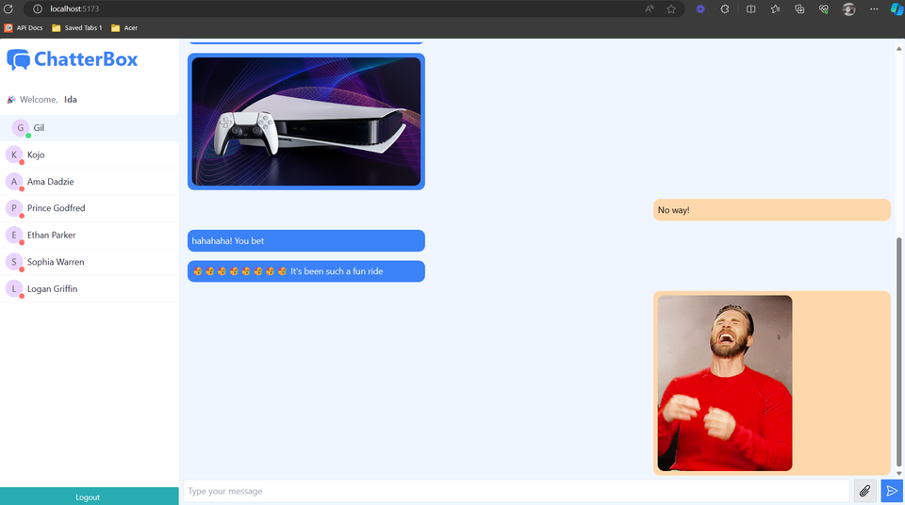Open the read aloud icon in address bar
The width and height of the screenshot is (905, 505).
click(x=650, y=8)
